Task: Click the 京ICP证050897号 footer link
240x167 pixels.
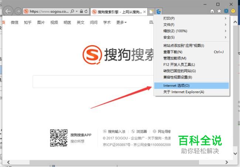Action: [117, 144]
